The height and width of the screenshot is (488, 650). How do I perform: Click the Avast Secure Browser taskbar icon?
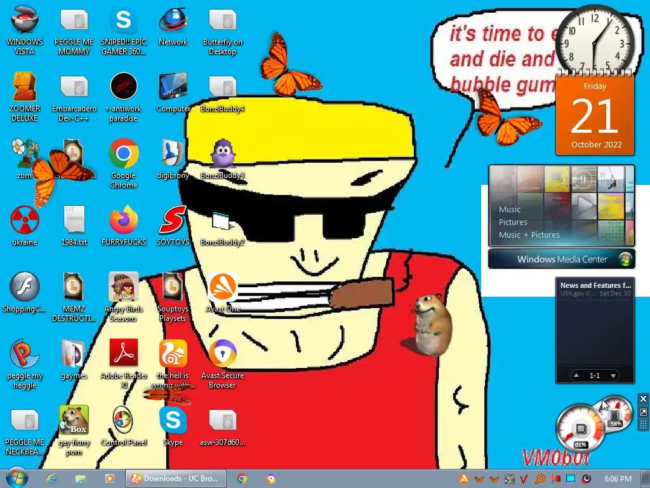click(x=270, y=478)
